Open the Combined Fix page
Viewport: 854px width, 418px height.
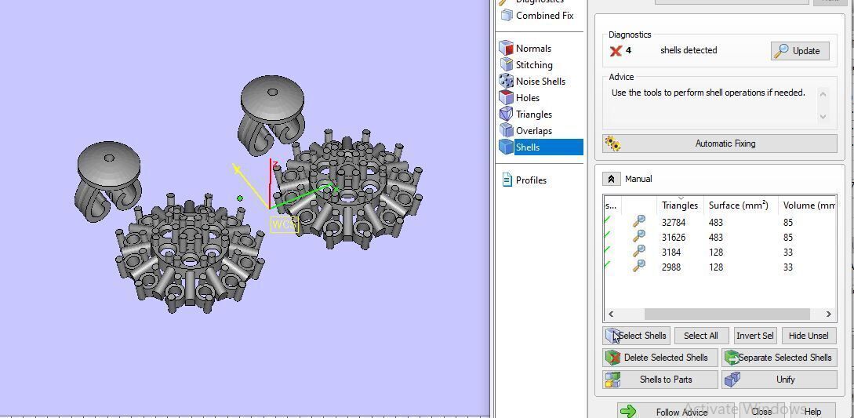click(x=537, y=15)
